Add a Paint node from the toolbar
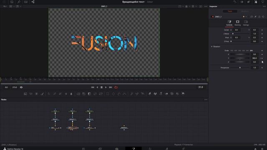 tap(42, 94)
